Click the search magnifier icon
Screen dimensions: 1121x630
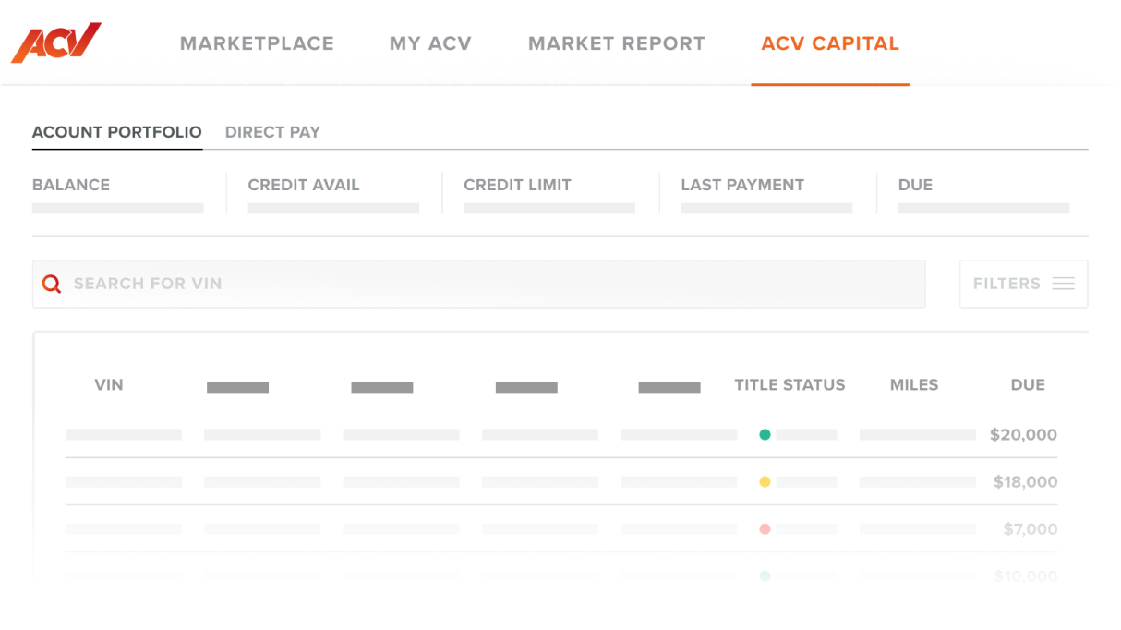pos(52,284)
